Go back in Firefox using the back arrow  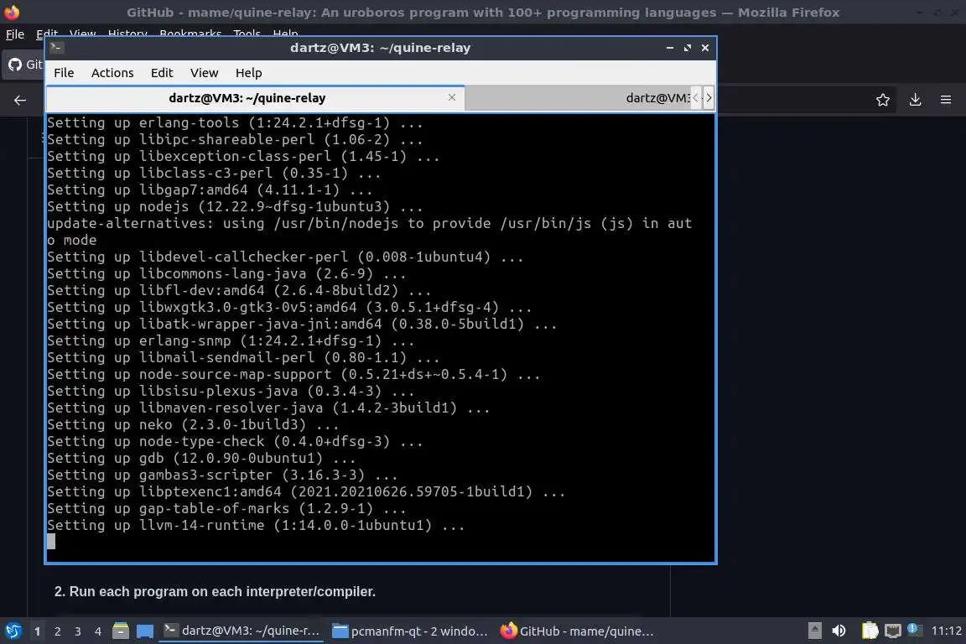[x=20, y=100]
